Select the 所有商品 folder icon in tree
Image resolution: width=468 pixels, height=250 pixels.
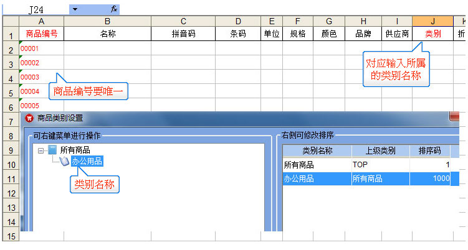[52, 150]
